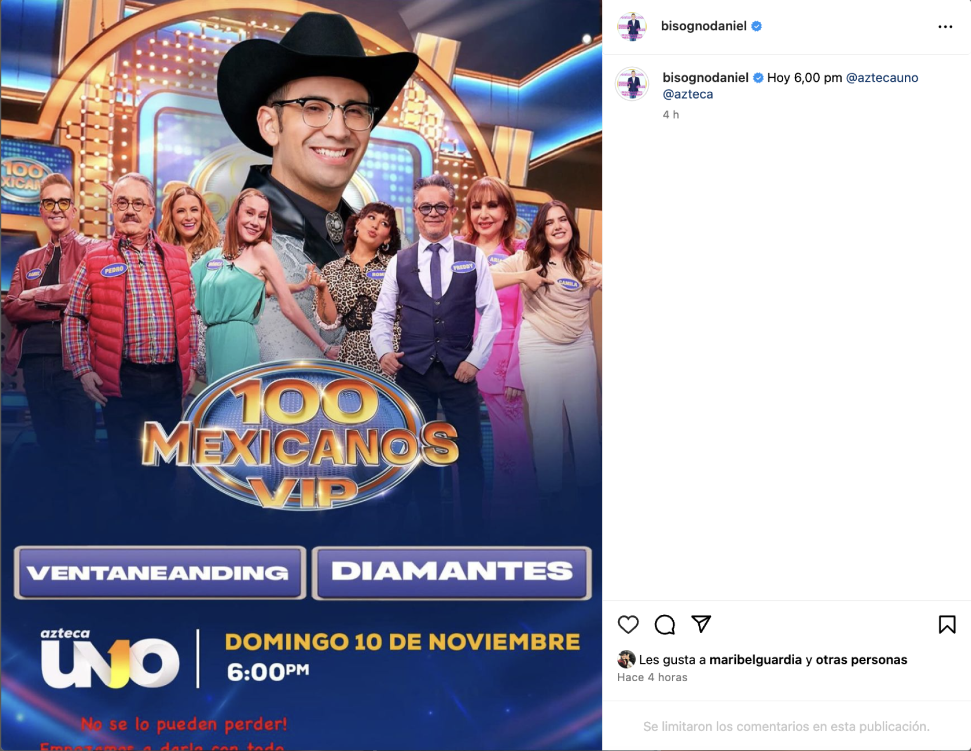Click the 100 Mexicanos VIP poster image
This screenshot has width=971, height=751.
(301, 375)
